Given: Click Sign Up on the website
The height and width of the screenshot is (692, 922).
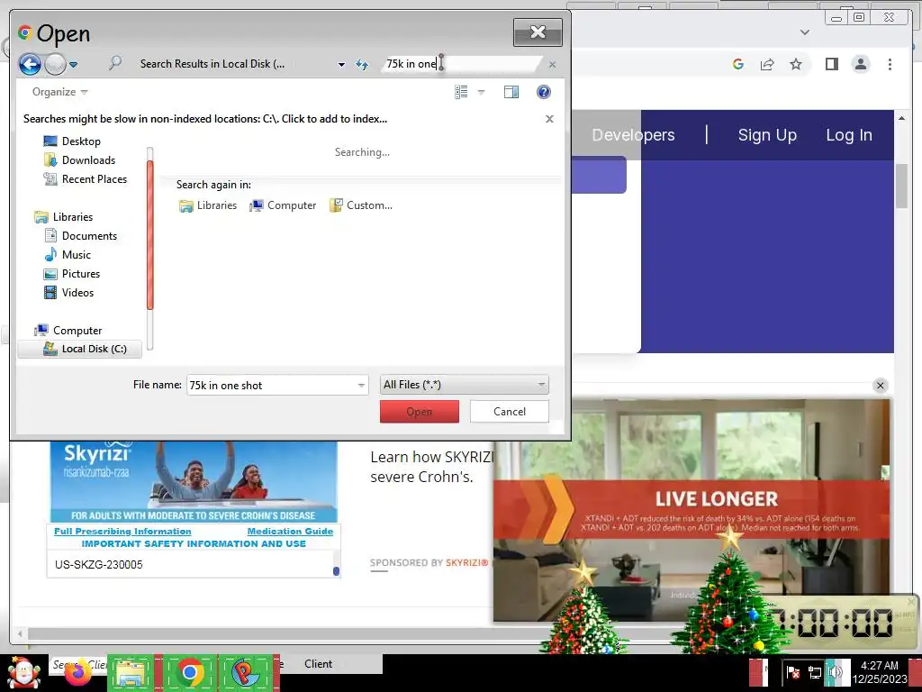Looking at the screenshot, I should [767, 135].
